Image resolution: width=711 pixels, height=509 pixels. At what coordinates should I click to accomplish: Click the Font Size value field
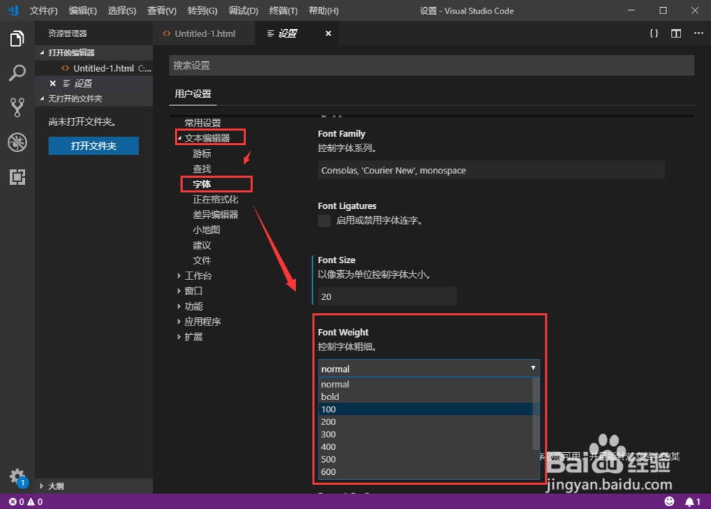coord(387,296)
